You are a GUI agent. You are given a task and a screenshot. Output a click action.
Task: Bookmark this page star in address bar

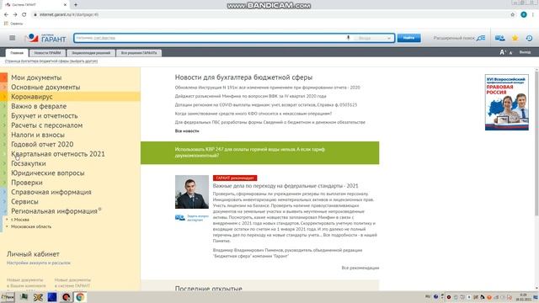tap(513, 14)
